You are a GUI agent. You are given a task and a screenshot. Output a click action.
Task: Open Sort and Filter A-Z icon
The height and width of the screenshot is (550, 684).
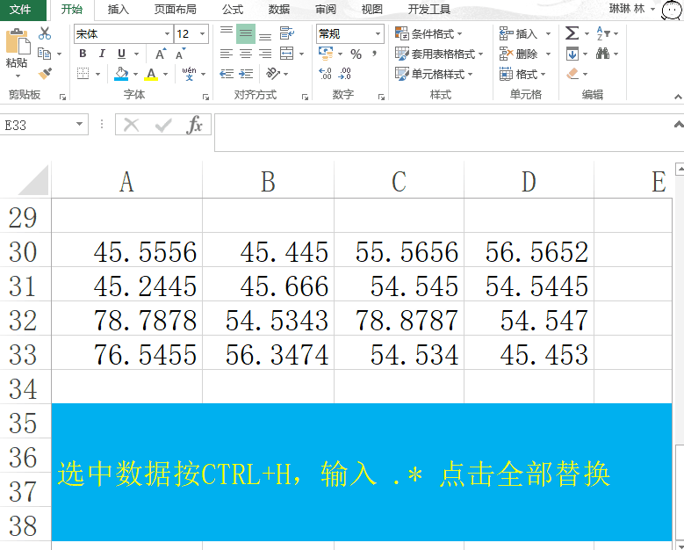coord(603,33)
